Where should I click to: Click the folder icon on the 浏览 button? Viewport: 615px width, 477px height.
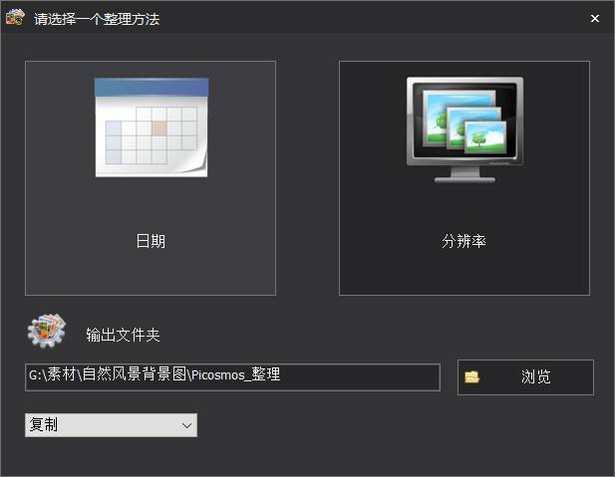[472, 377]
